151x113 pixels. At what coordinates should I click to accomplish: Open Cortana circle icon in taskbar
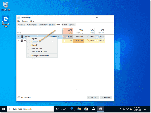click(x=57, y=109)
